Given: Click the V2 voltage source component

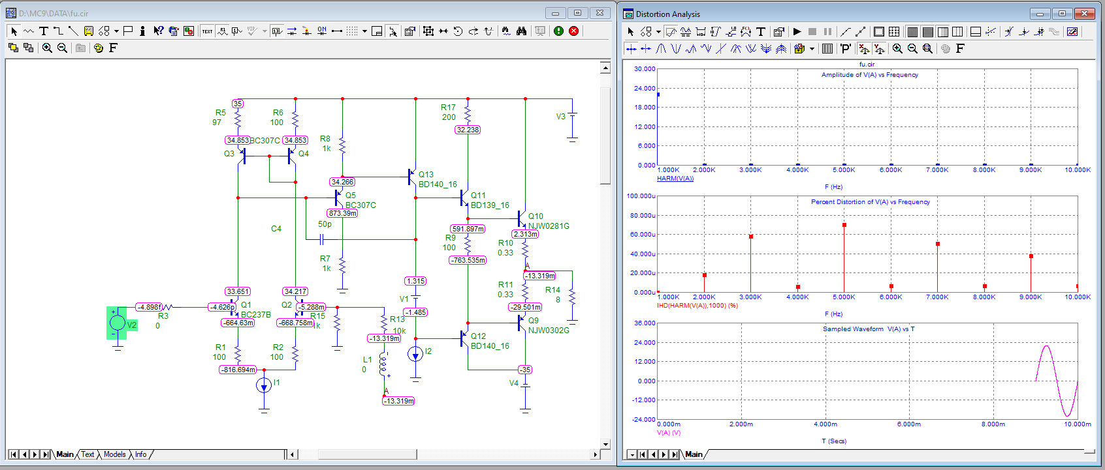Looking at the screenshot, I should coord(118,323).
